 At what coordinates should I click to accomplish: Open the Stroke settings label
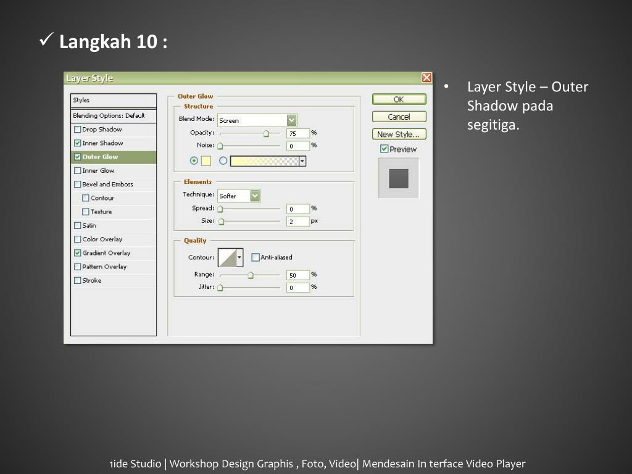92,280
